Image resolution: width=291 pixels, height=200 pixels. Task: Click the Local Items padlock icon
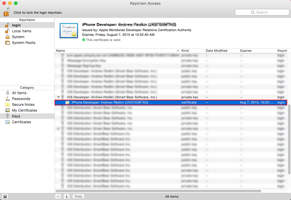tap(7, 31)
